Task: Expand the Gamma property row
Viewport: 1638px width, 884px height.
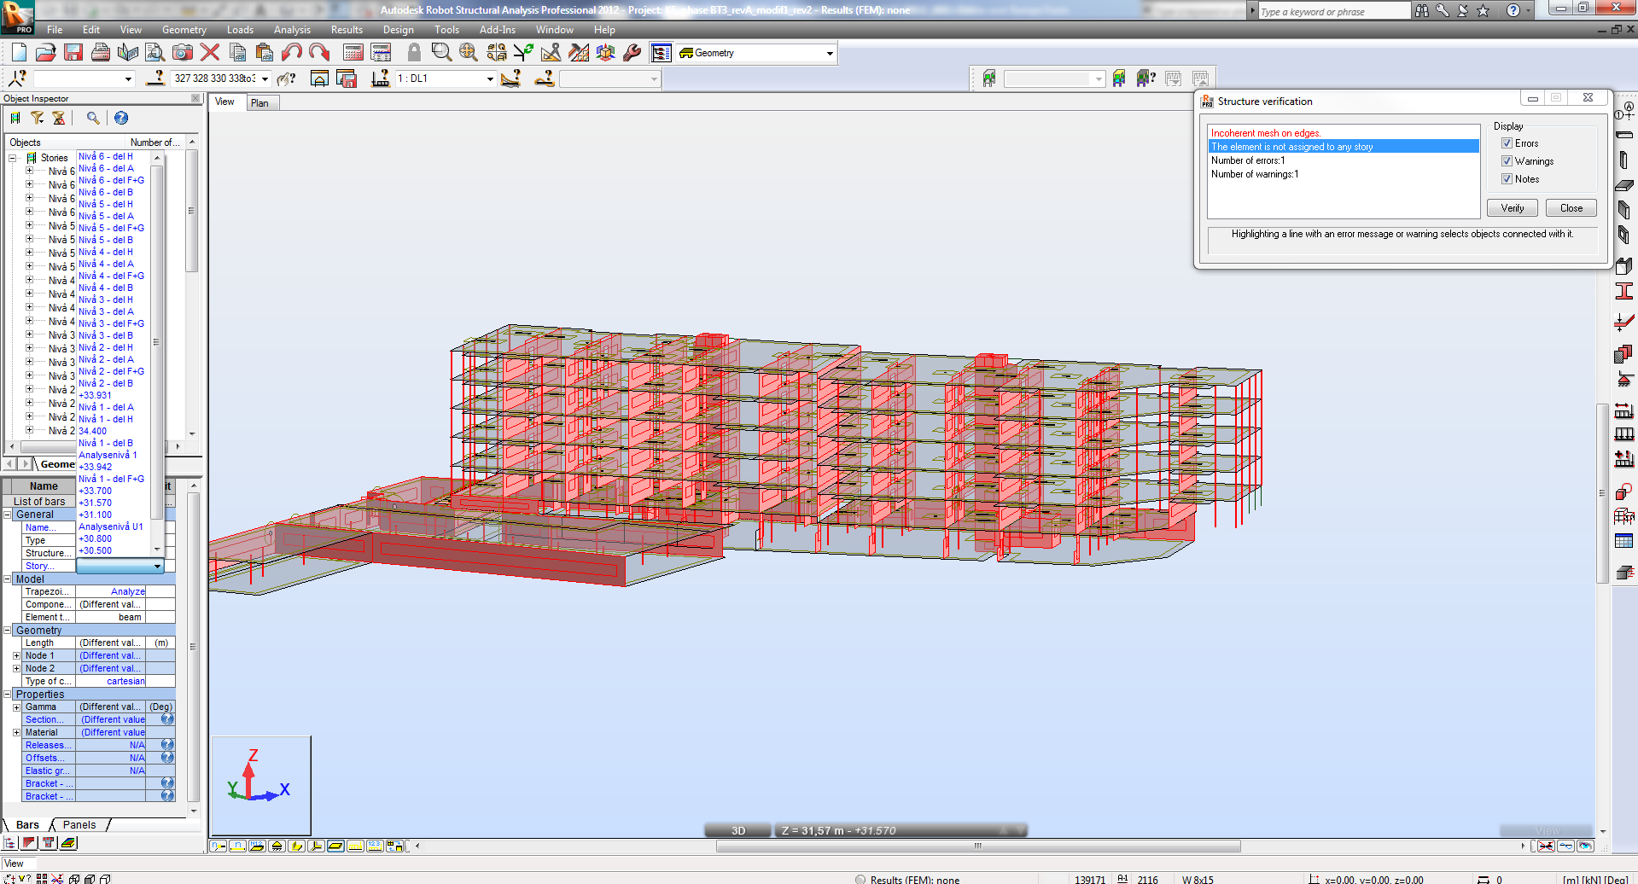Action: 16,707
